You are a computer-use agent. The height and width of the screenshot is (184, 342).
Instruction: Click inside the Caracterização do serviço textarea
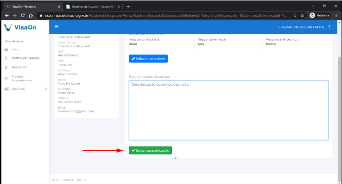point(228,110)
